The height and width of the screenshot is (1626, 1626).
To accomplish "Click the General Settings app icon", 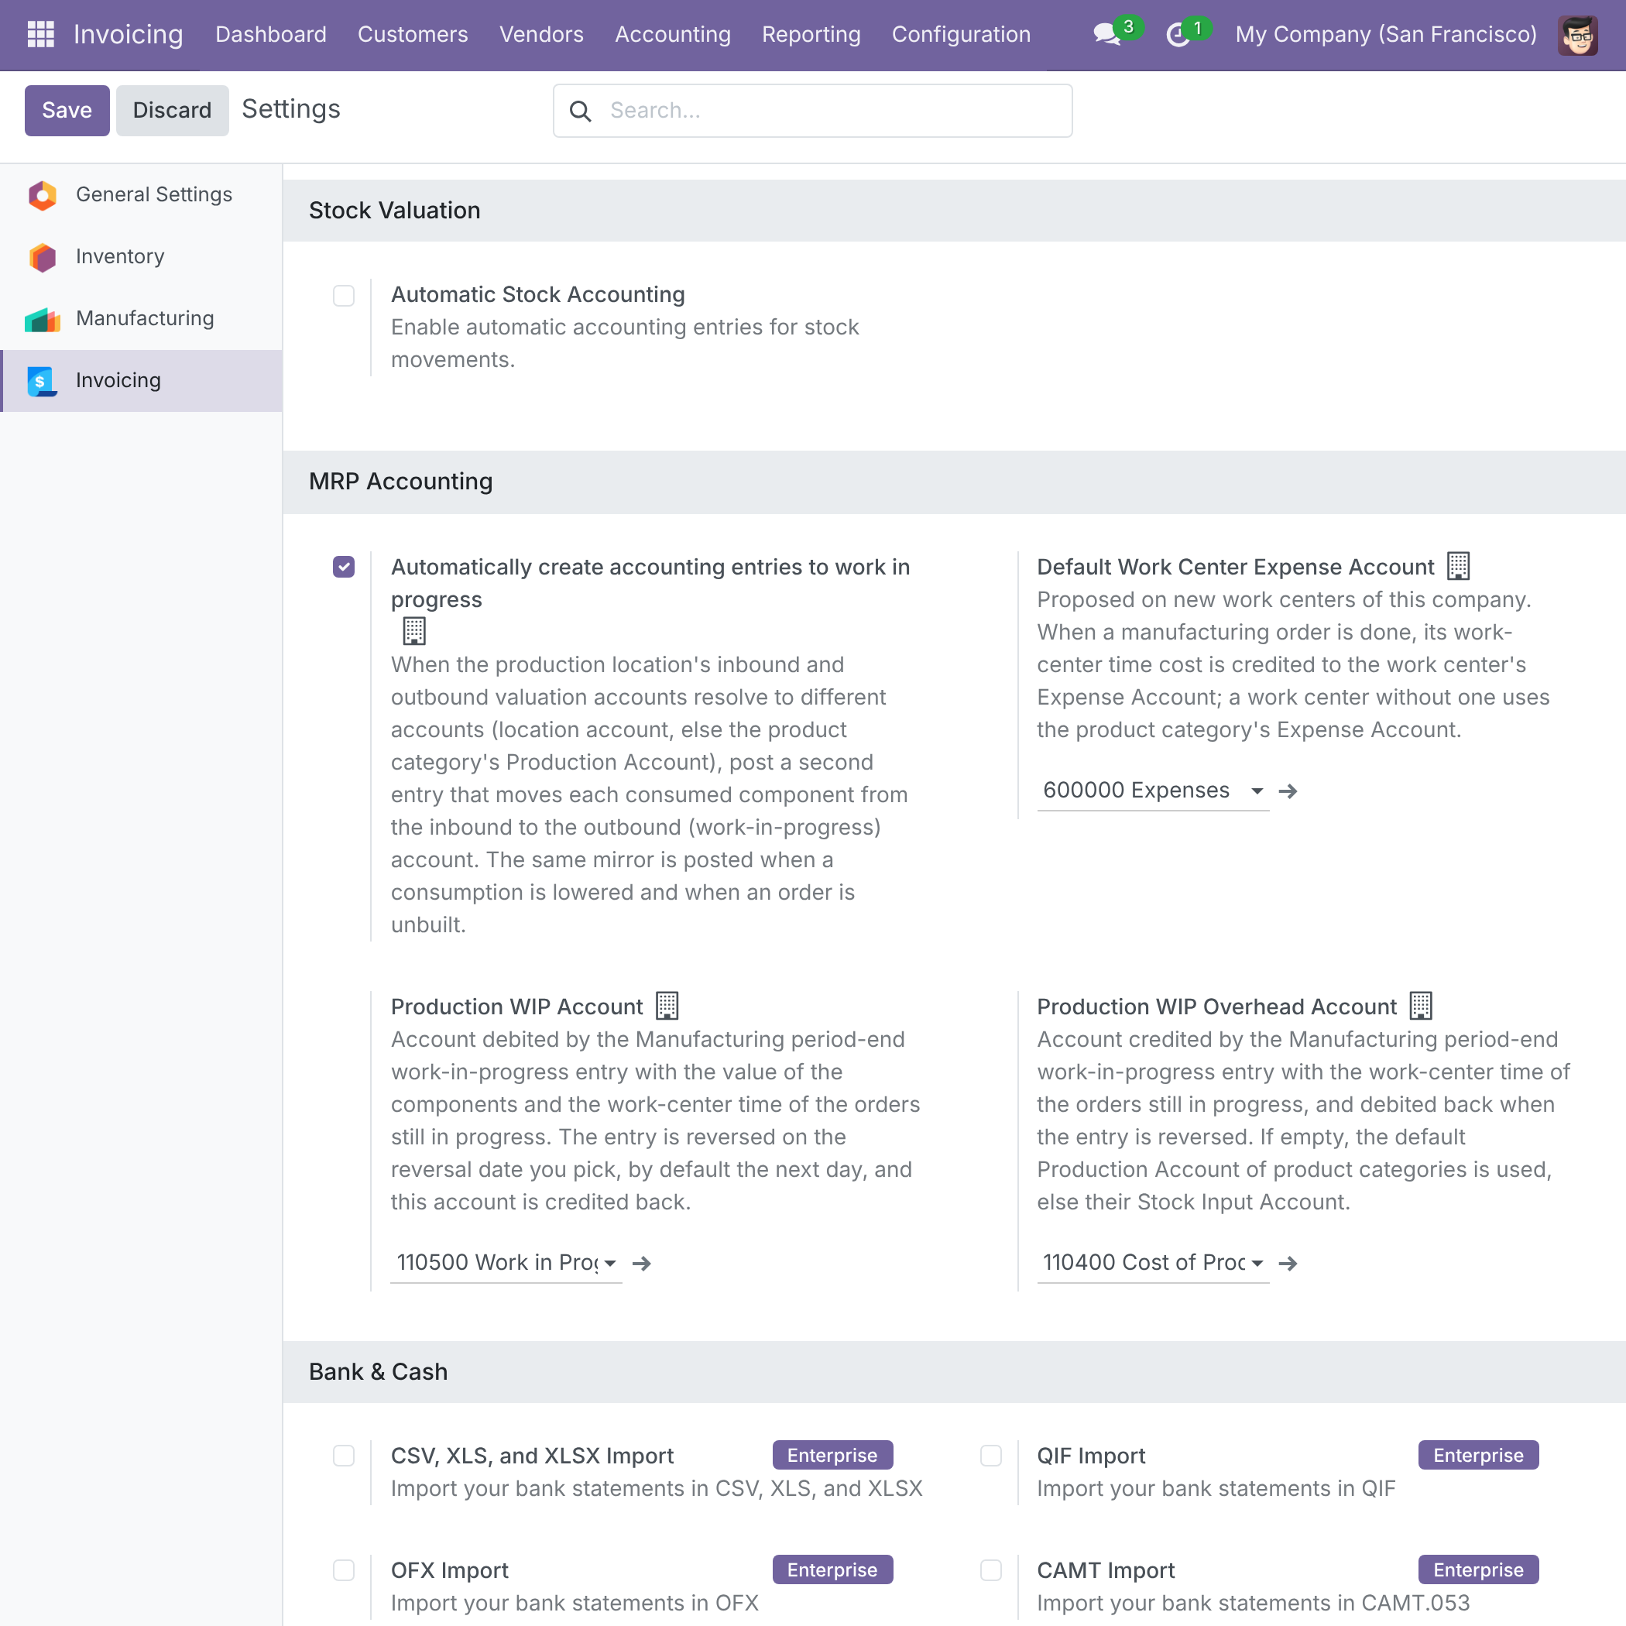I will coord(42,194).
